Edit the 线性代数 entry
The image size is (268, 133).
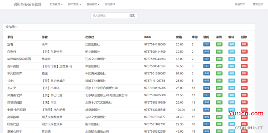click(232, 124)
